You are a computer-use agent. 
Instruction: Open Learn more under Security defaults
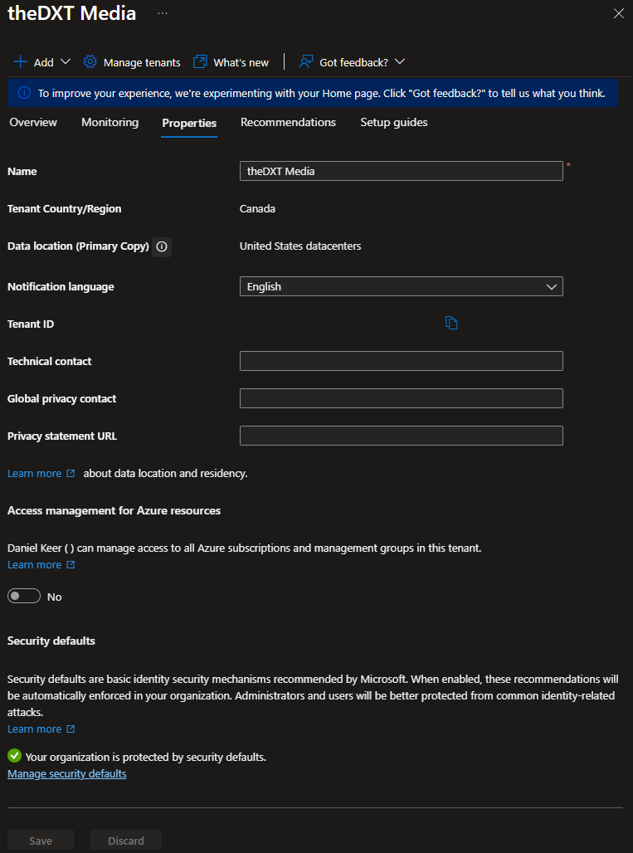(41, 729)
